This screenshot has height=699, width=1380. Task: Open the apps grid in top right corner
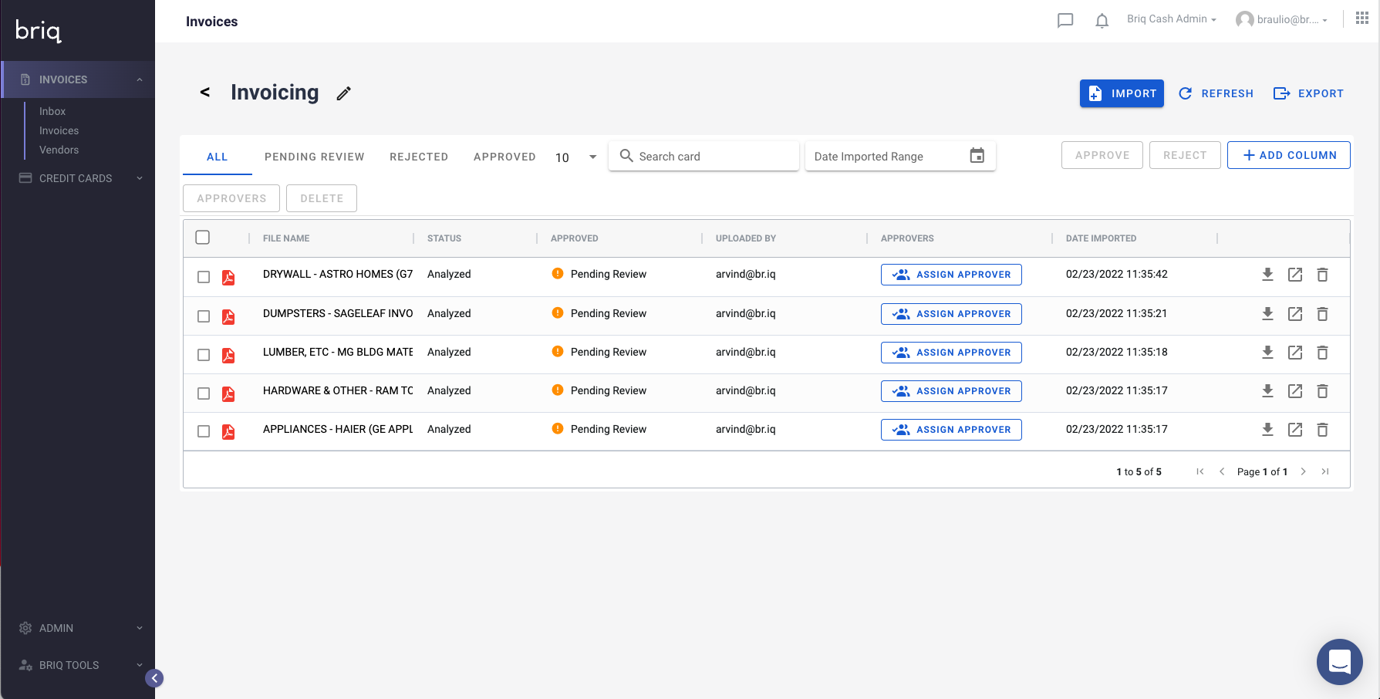1361,17
